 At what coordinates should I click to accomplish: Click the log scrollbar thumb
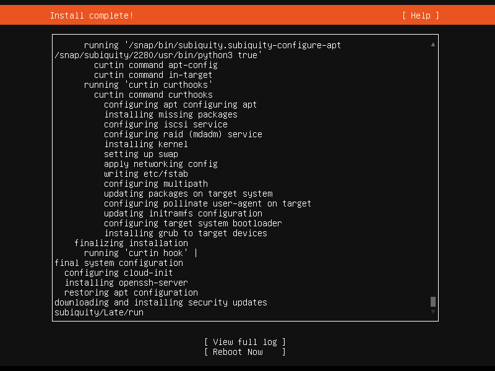(433, 302)
